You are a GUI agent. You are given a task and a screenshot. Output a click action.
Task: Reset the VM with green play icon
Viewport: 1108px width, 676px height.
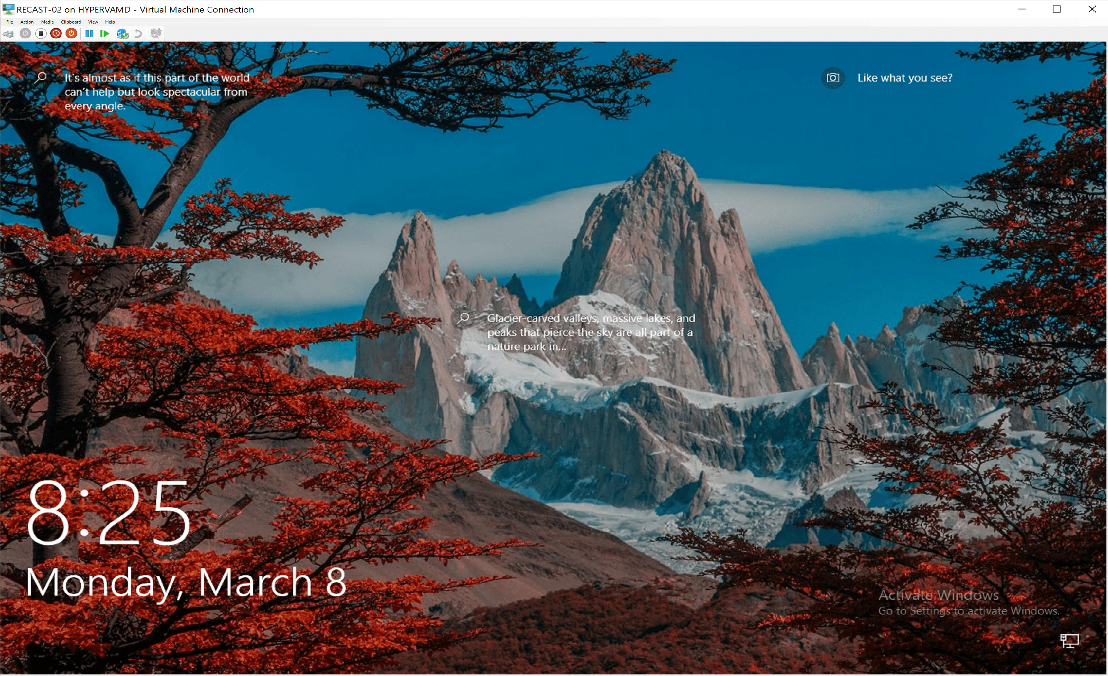tap(105, 34)
